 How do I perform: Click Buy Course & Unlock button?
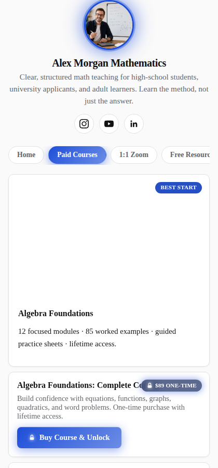69,437
